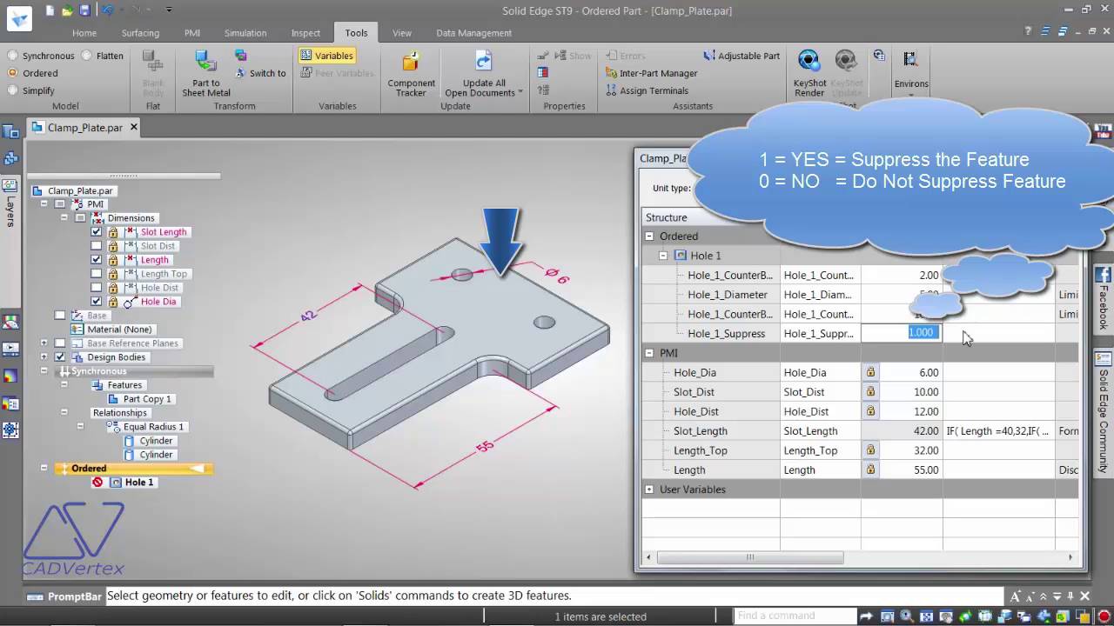This screenshot has height=626, width=1114.
Task: Click the Open file icon in quick access
Action: (67, 10)
